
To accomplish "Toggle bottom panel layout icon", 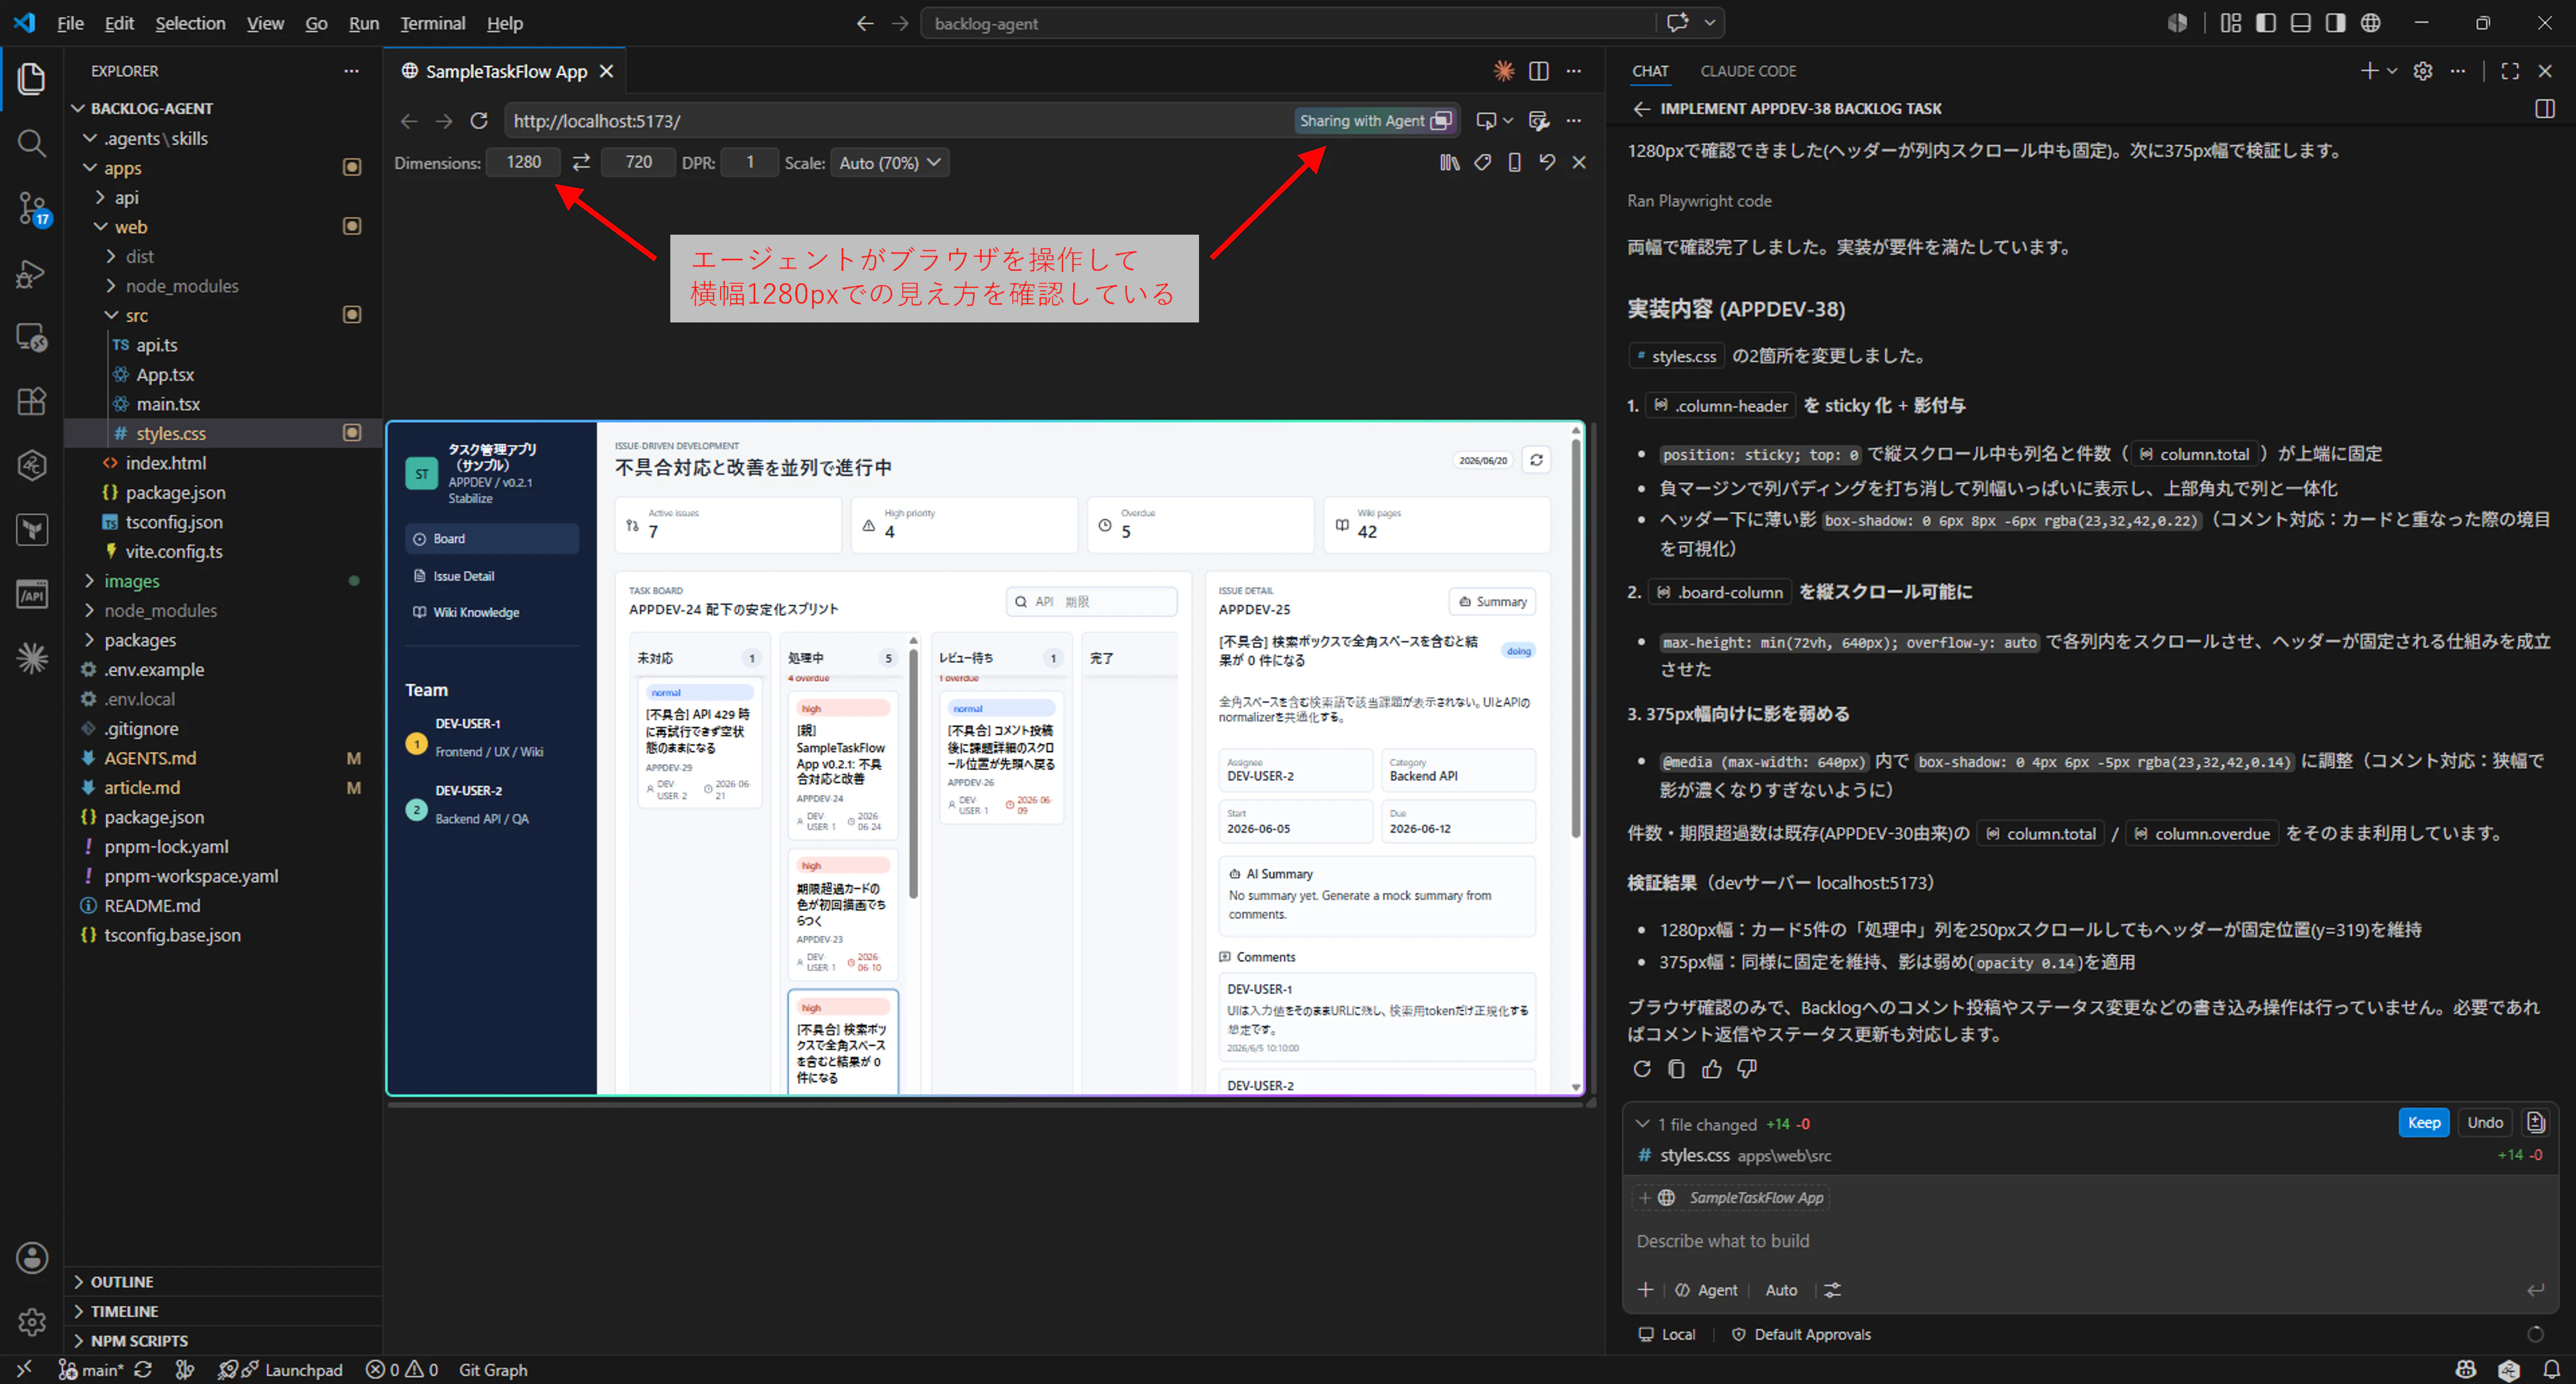I will pyautogui.click(x=2301, y=23).
